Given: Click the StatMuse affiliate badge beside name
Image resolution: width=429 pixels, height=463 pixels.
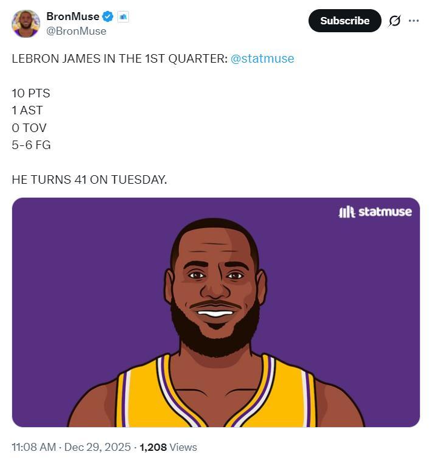Looking at the screenshot, I should pyautogui.click(x=123, y=17).
